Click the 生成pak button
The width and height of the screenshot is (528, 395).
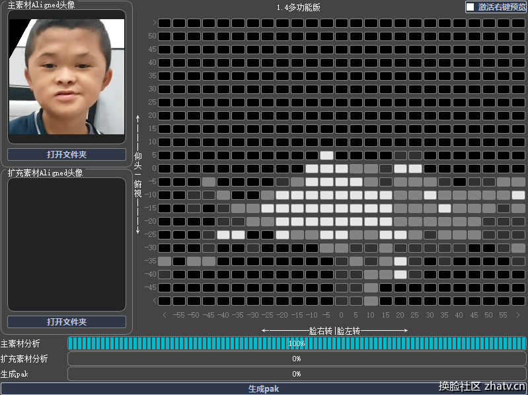(263, 388)
